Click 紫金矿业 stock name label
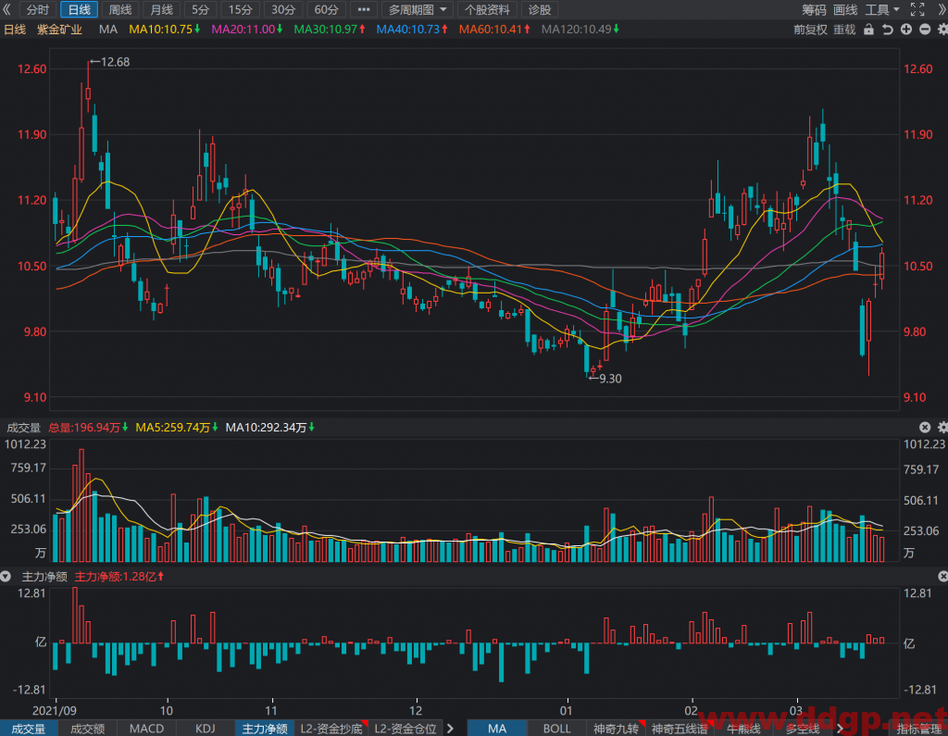 coord(59,29)
